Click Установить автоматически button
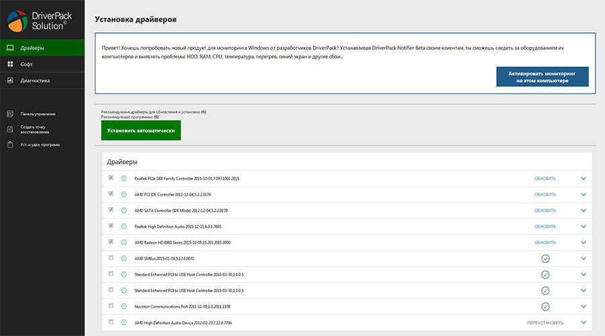The height and width of the screenshot is (336, 605). [x=141, y=130]
